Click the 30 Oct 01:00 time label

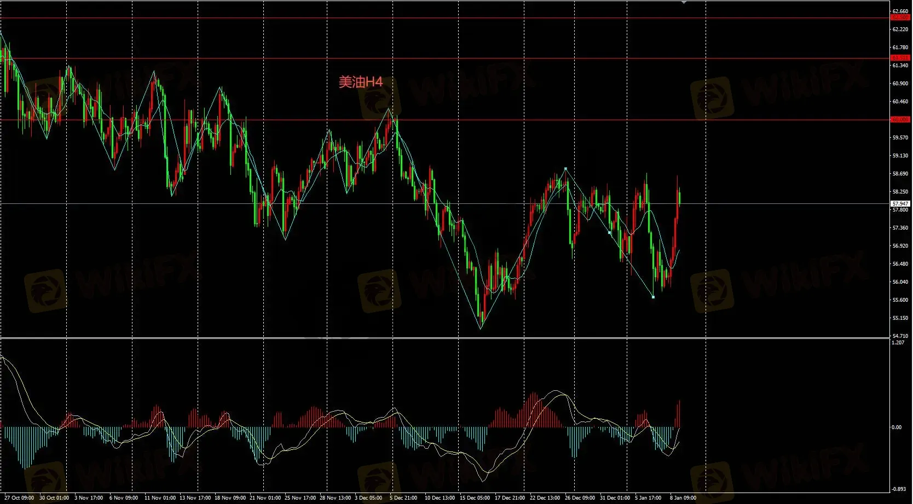[x=54, y=498]
